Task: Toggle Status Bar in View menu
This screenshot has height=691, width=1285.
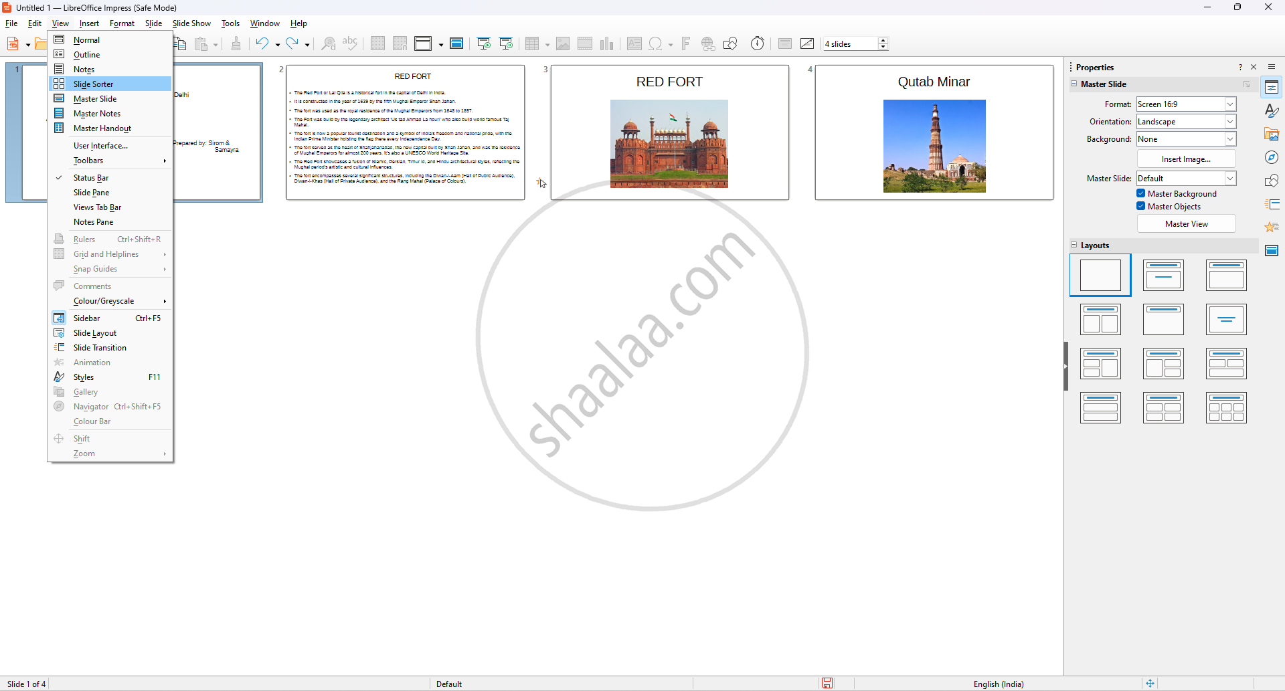Action: click(91, 178)
